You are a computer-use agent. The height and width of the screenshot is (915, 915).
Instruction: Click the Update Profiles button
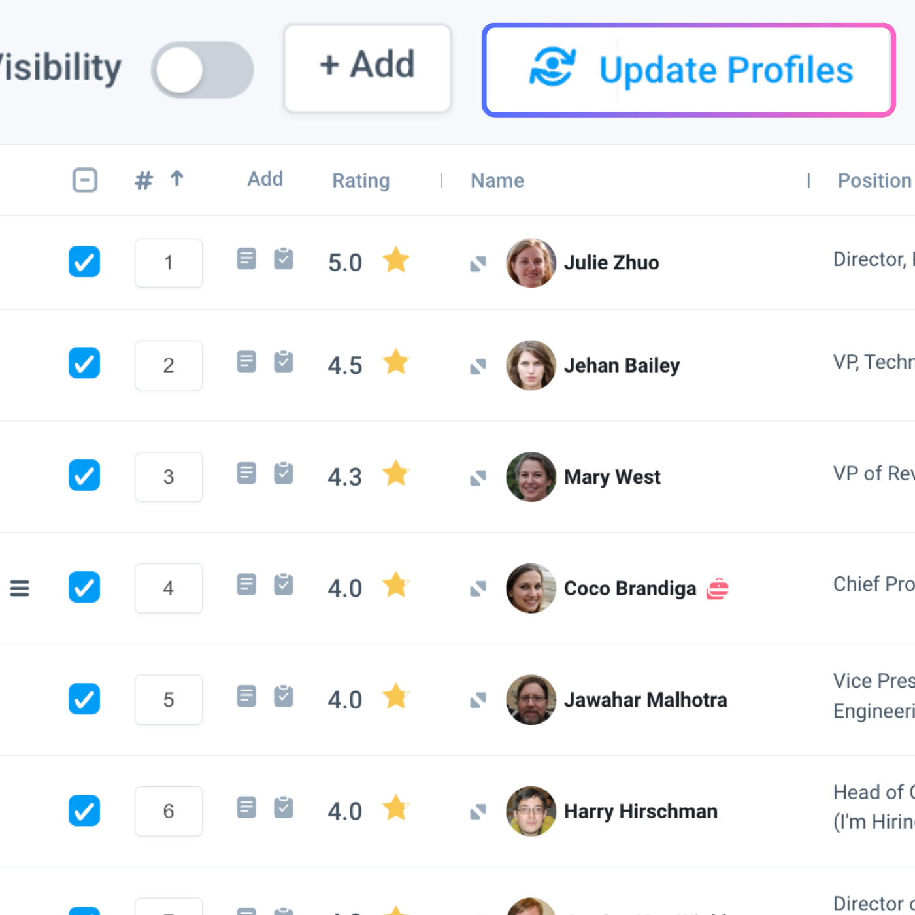pos(689,70)
